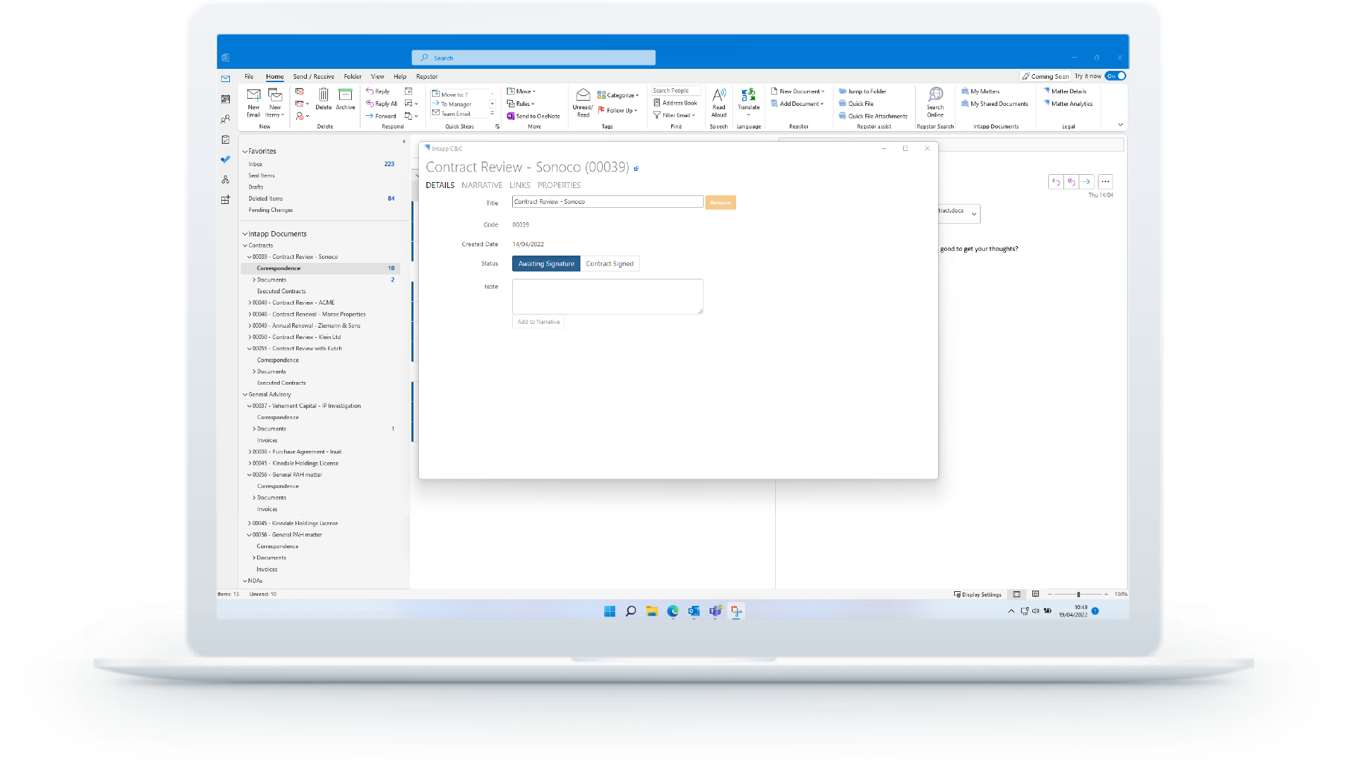Viewport: 1347px width, 774px height.
Task: Click the more actions ellipsis in the reading pane
Action: 1105,181
